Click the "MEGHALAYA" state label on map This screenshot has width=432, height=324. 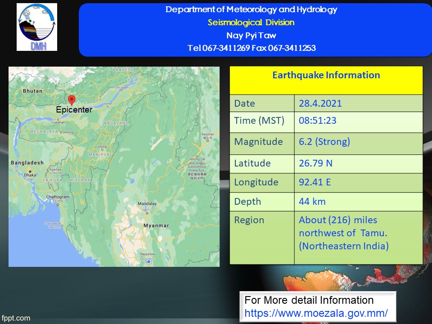tap(44, 132)
